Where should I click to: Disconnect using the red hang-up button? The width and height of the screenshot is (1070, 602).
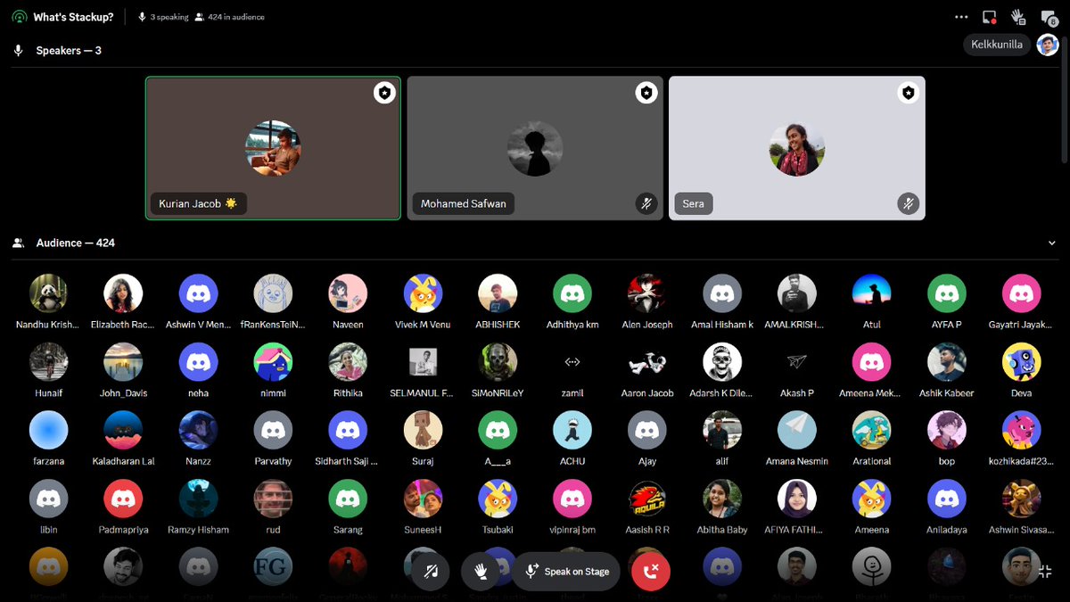tap(651, 571)
